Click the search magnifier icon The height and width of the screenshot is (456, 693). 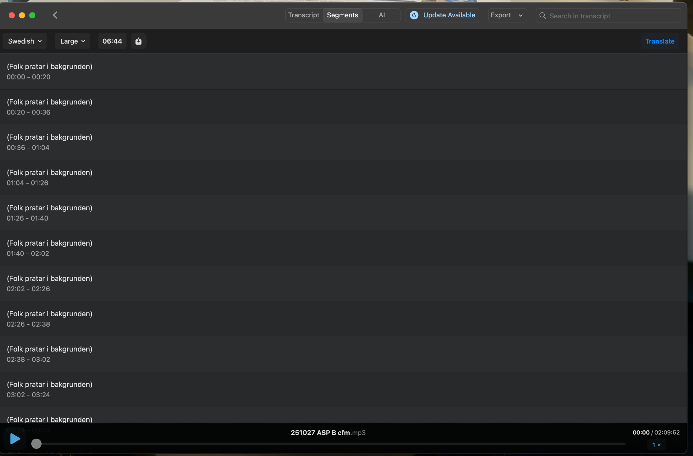[x=543, y=16]
